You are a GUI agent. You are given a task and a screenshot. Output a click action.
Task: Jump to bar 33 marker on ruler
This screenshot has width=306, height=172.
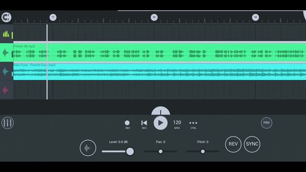pyautogui.click(x=255, y=17)
